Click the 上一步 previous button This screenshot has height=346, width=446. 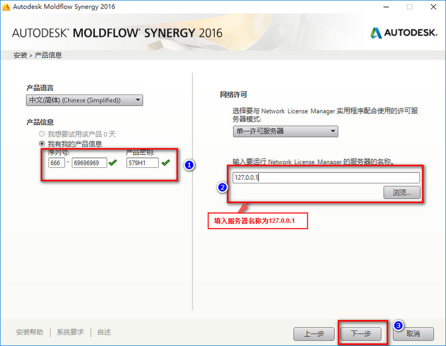point(314,334)
